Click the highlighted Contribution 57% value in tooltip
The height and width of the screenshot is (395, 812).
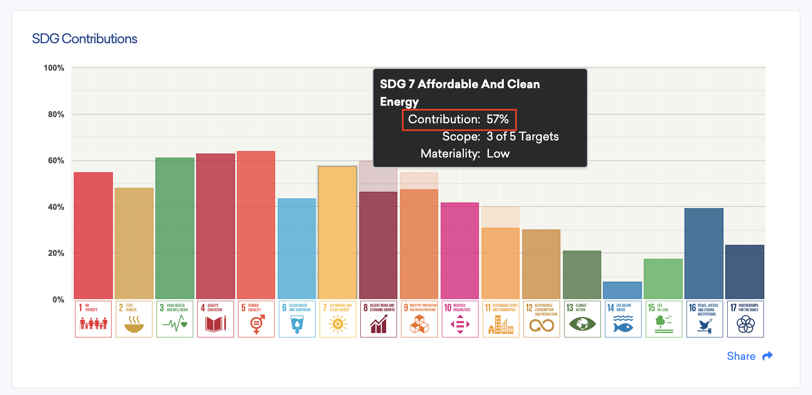[459, 120]
